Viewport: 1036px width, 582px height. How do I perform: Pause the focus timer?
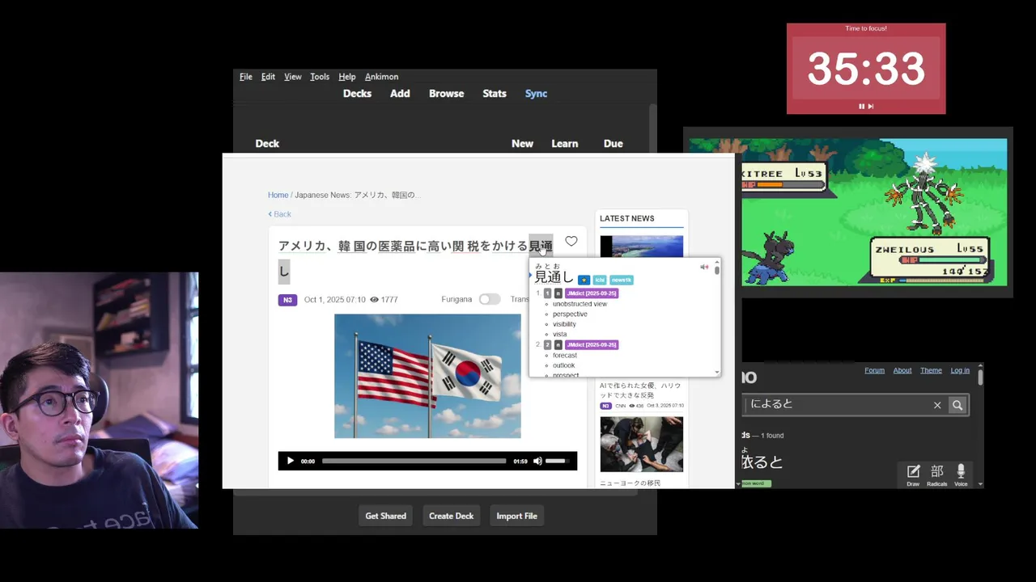(861, 106)
